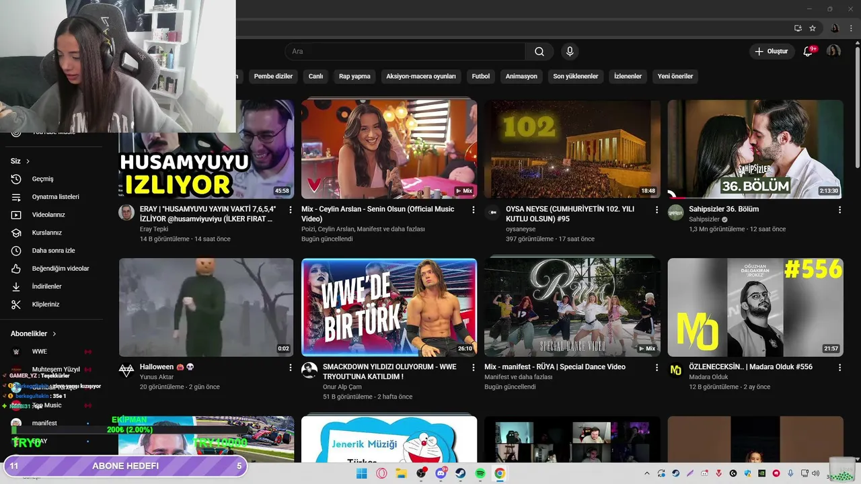Bookmark page with browser star icon
The image size is (861, 484).
pyautogui.click(x=813, y=28)
